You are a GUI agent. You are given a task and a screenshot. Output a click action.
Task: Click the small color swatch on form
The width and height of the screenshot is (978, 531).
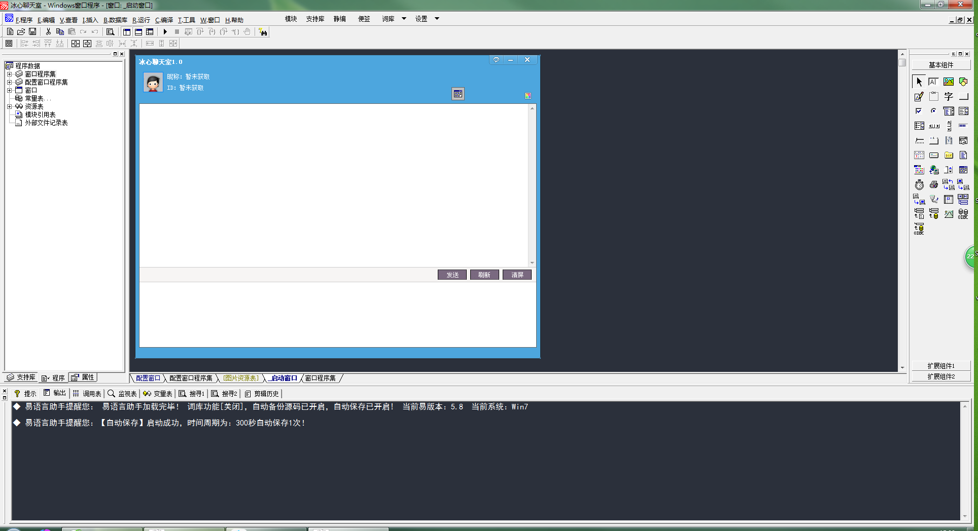[x=528, y=96]
